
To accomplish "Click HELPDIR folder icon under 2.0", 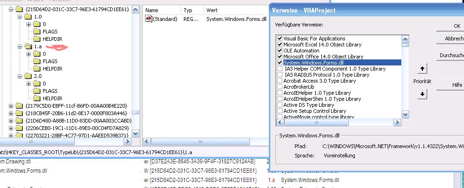I will (37, 98).
